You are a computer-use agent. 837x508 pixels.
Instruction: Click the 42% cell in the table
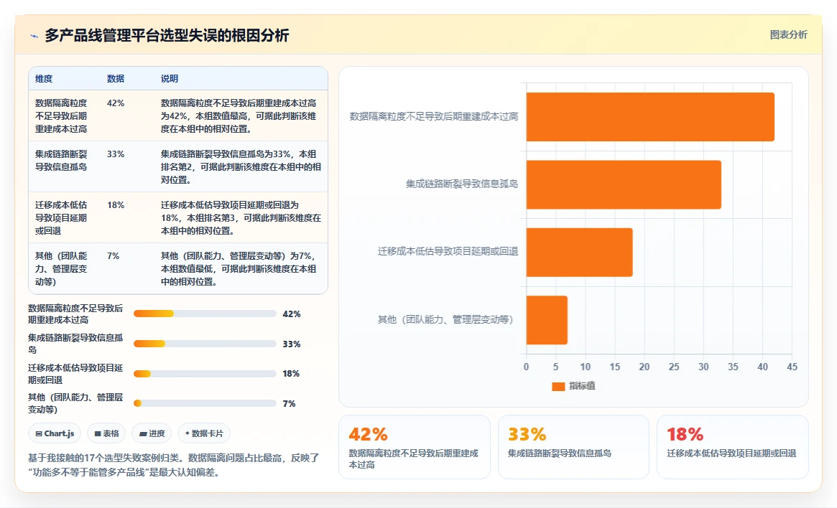point(115,103)
